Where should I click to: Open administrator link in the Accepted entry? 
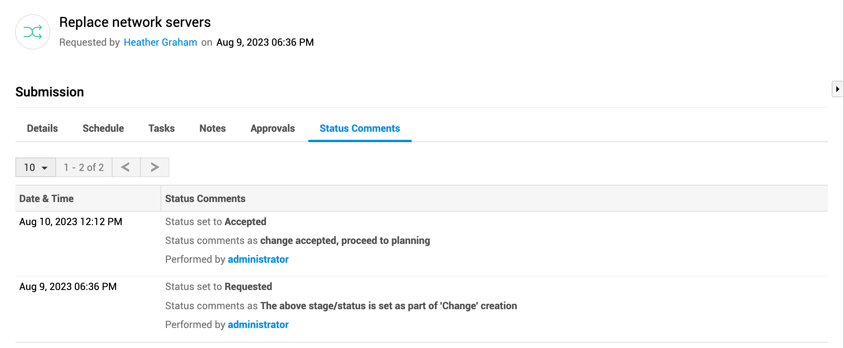pos(258,259)
